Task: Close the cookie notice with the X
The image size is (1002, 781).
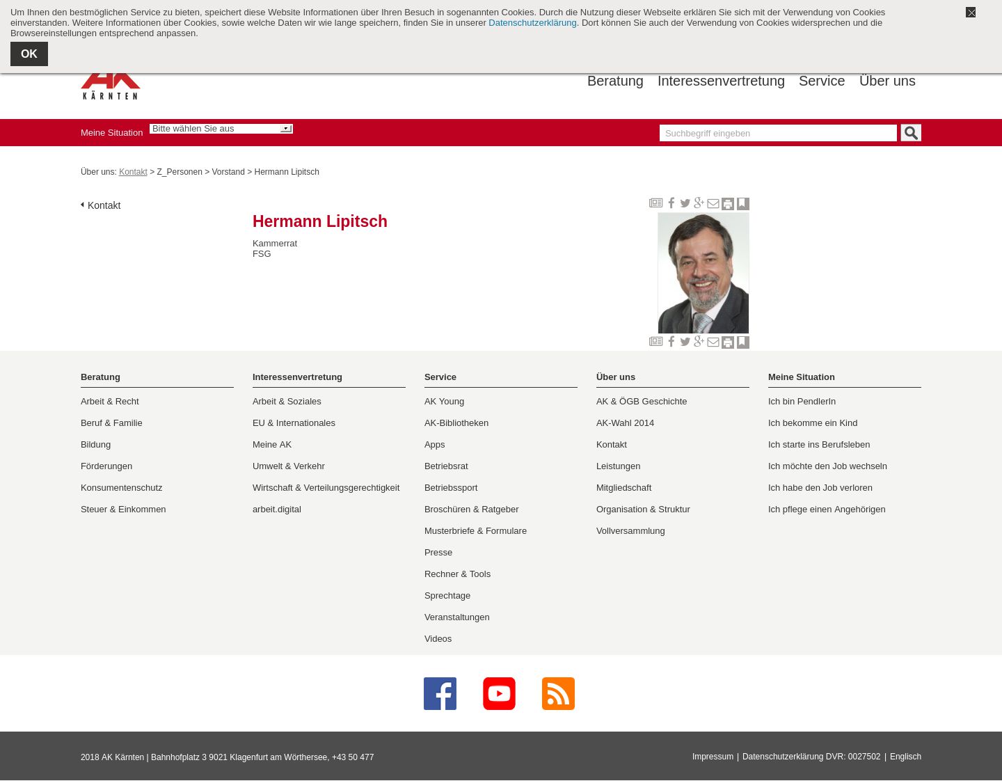Action: pyautogui.click(x=971, y=13)
